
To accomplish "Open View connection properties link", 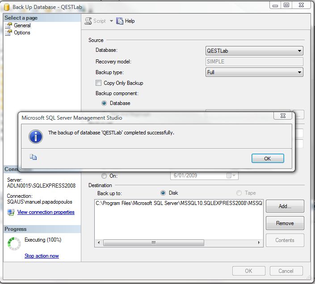I will coord(46,212).
